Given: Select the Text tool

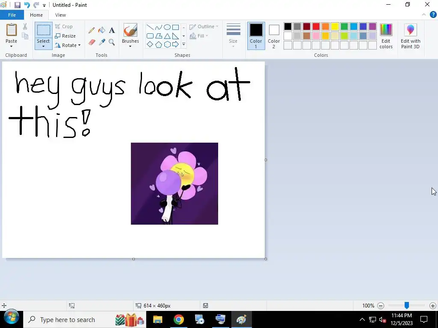Looking at the screenshot, I should [x=112, y=30].
